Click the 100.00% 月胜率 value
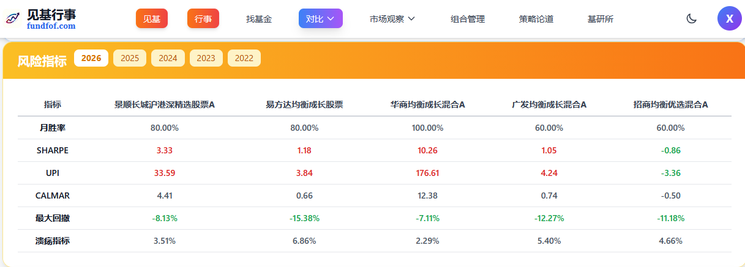745x267 pixels. pos(427,128)
